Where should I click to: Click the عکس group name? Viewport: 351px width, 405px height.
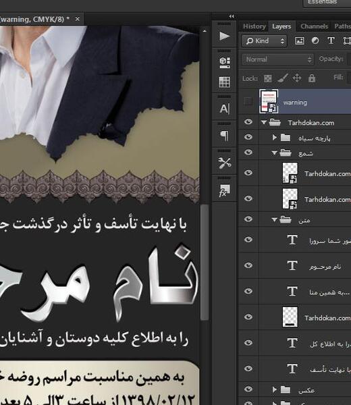coord(306,390)
